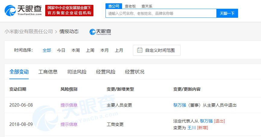261x137 pixels.
Task: Open 王川 person link
Action: 192,128
